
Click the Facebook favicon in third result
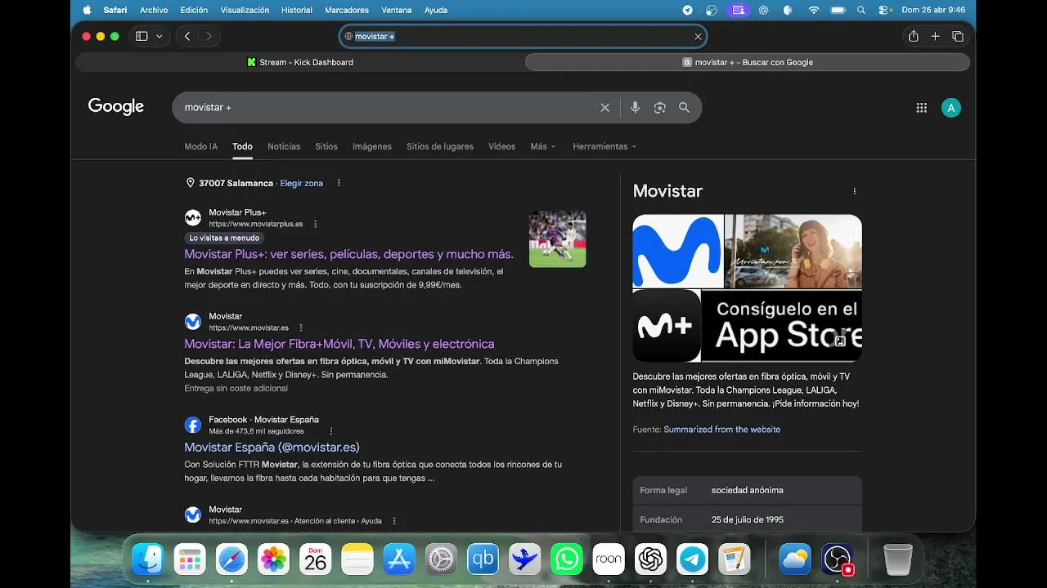193,425
